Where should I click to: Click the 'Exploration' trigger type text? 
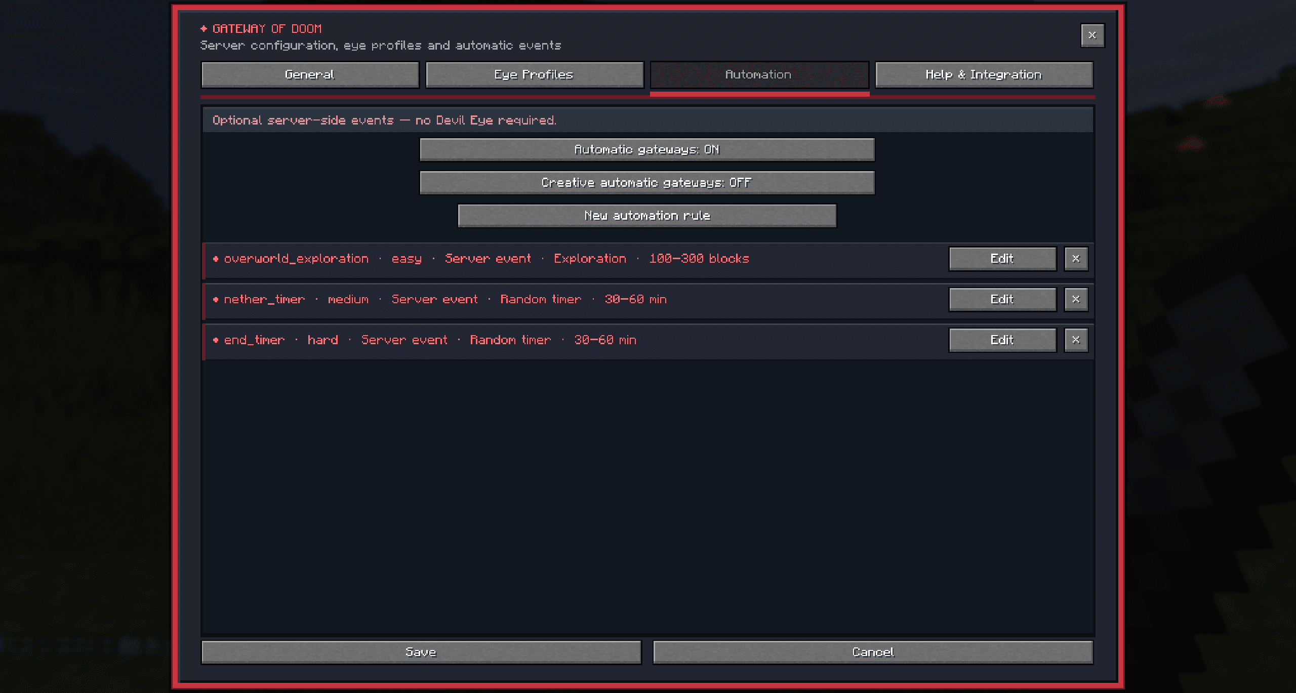[x=590, y=259]
